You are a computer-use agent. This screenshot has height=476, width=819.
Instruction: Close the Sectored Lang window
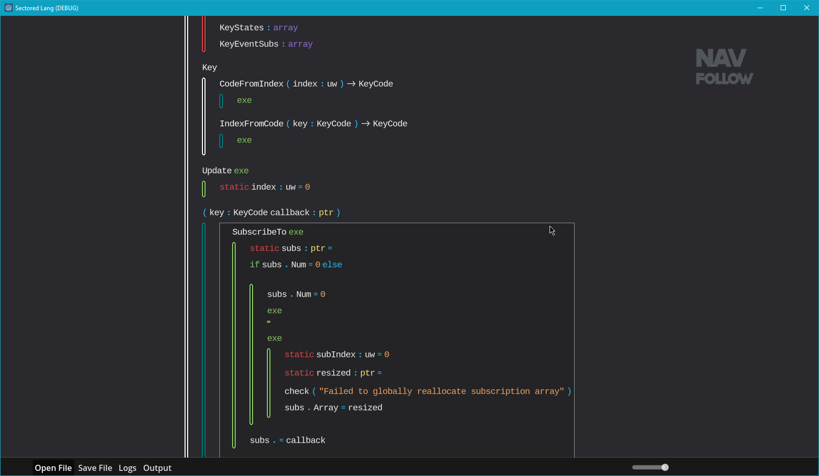[807, 8]
